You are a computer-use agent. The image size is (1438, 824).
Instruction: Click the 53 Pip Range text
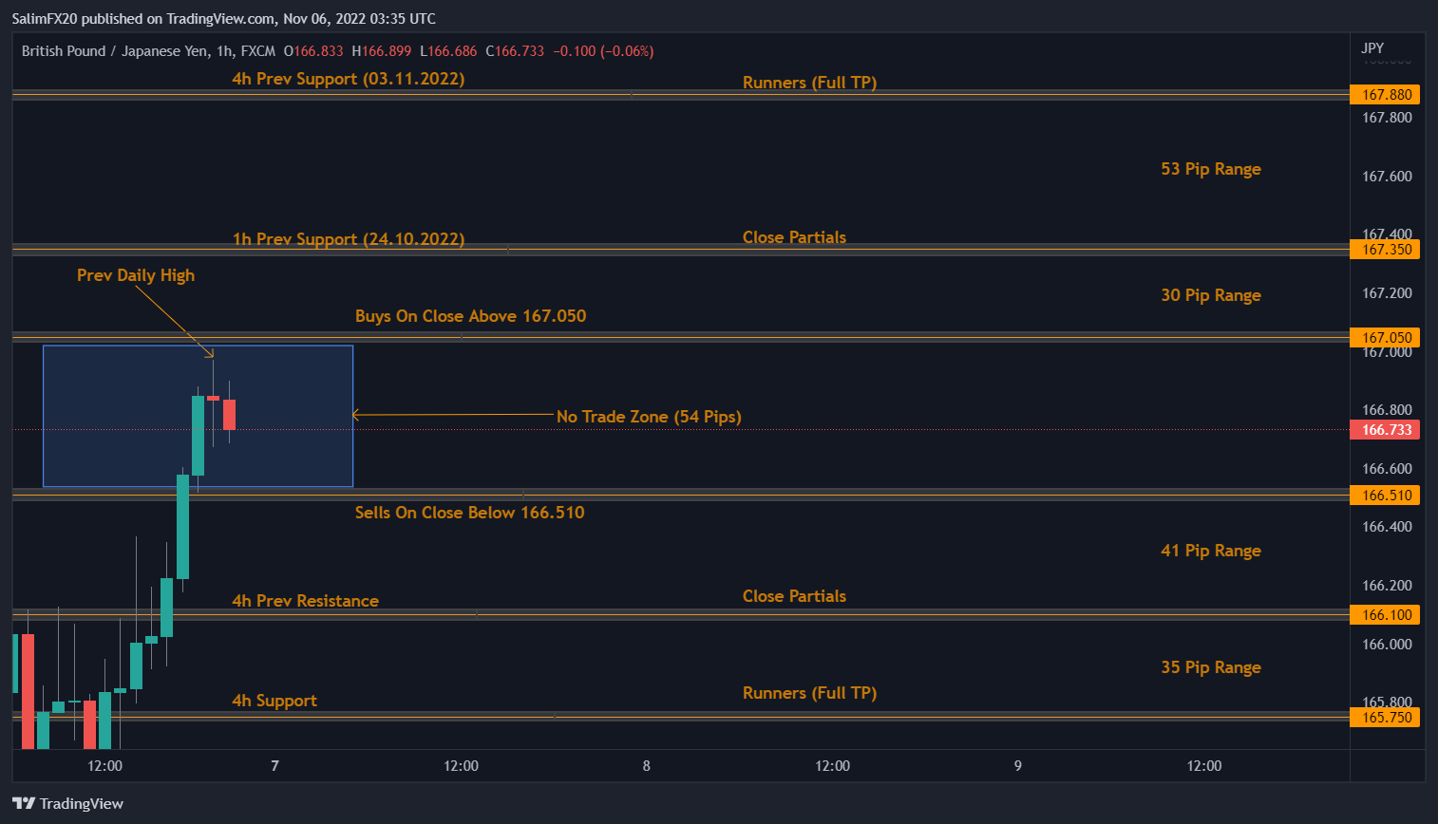[x=1210, y=169]
